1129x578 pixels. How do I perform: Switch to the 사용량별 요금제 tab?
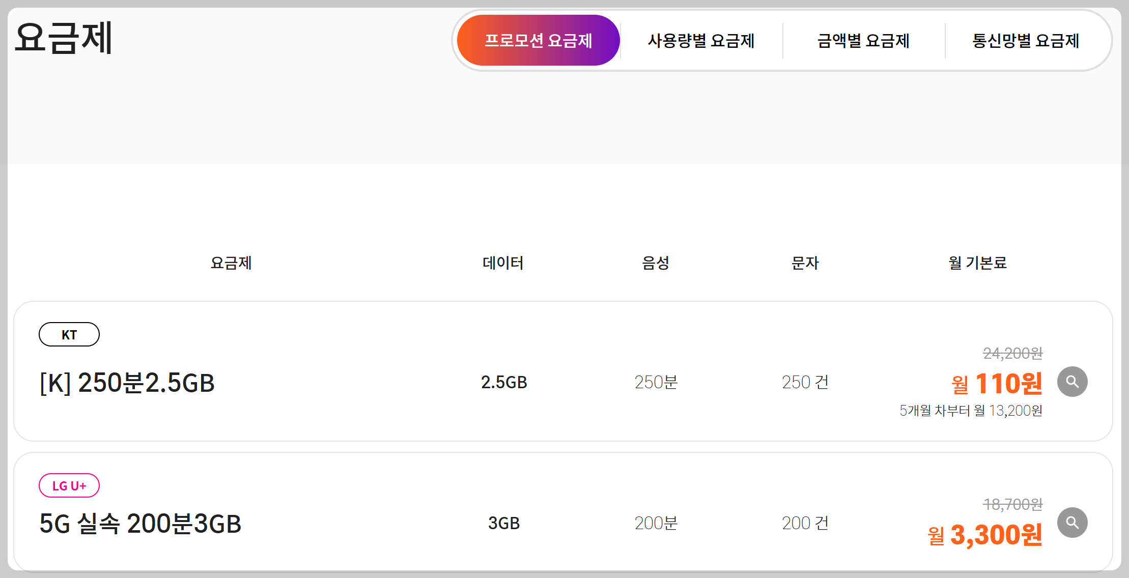[x=701, y=41]
